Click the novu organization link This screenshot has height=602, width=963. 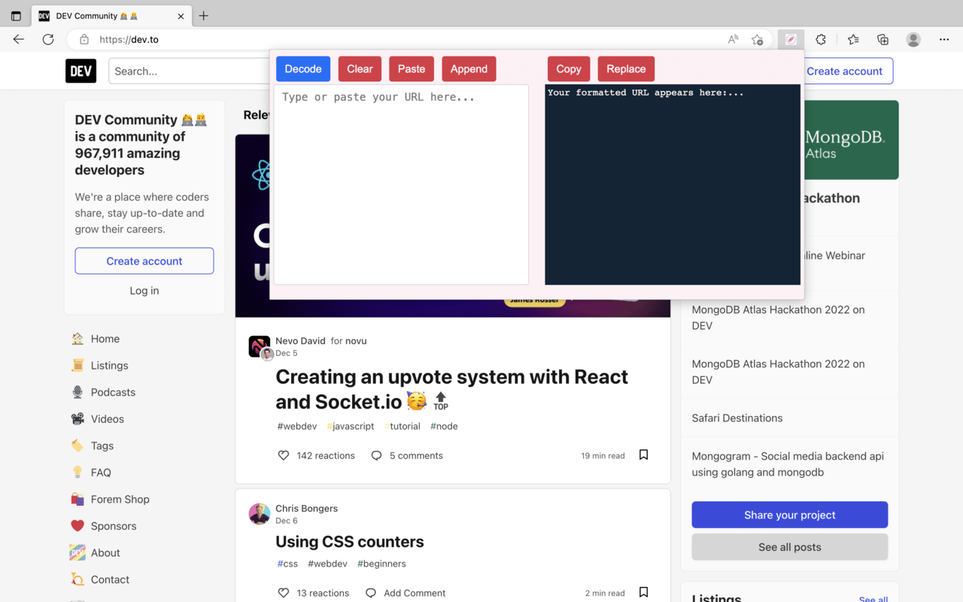tap(356, 341)
